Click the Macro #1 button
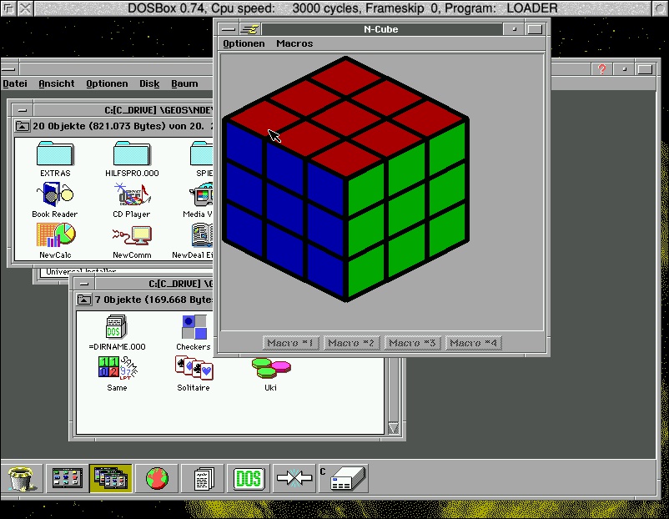The height and width of the screenshot is (519, 669). (x=289, y=343)
